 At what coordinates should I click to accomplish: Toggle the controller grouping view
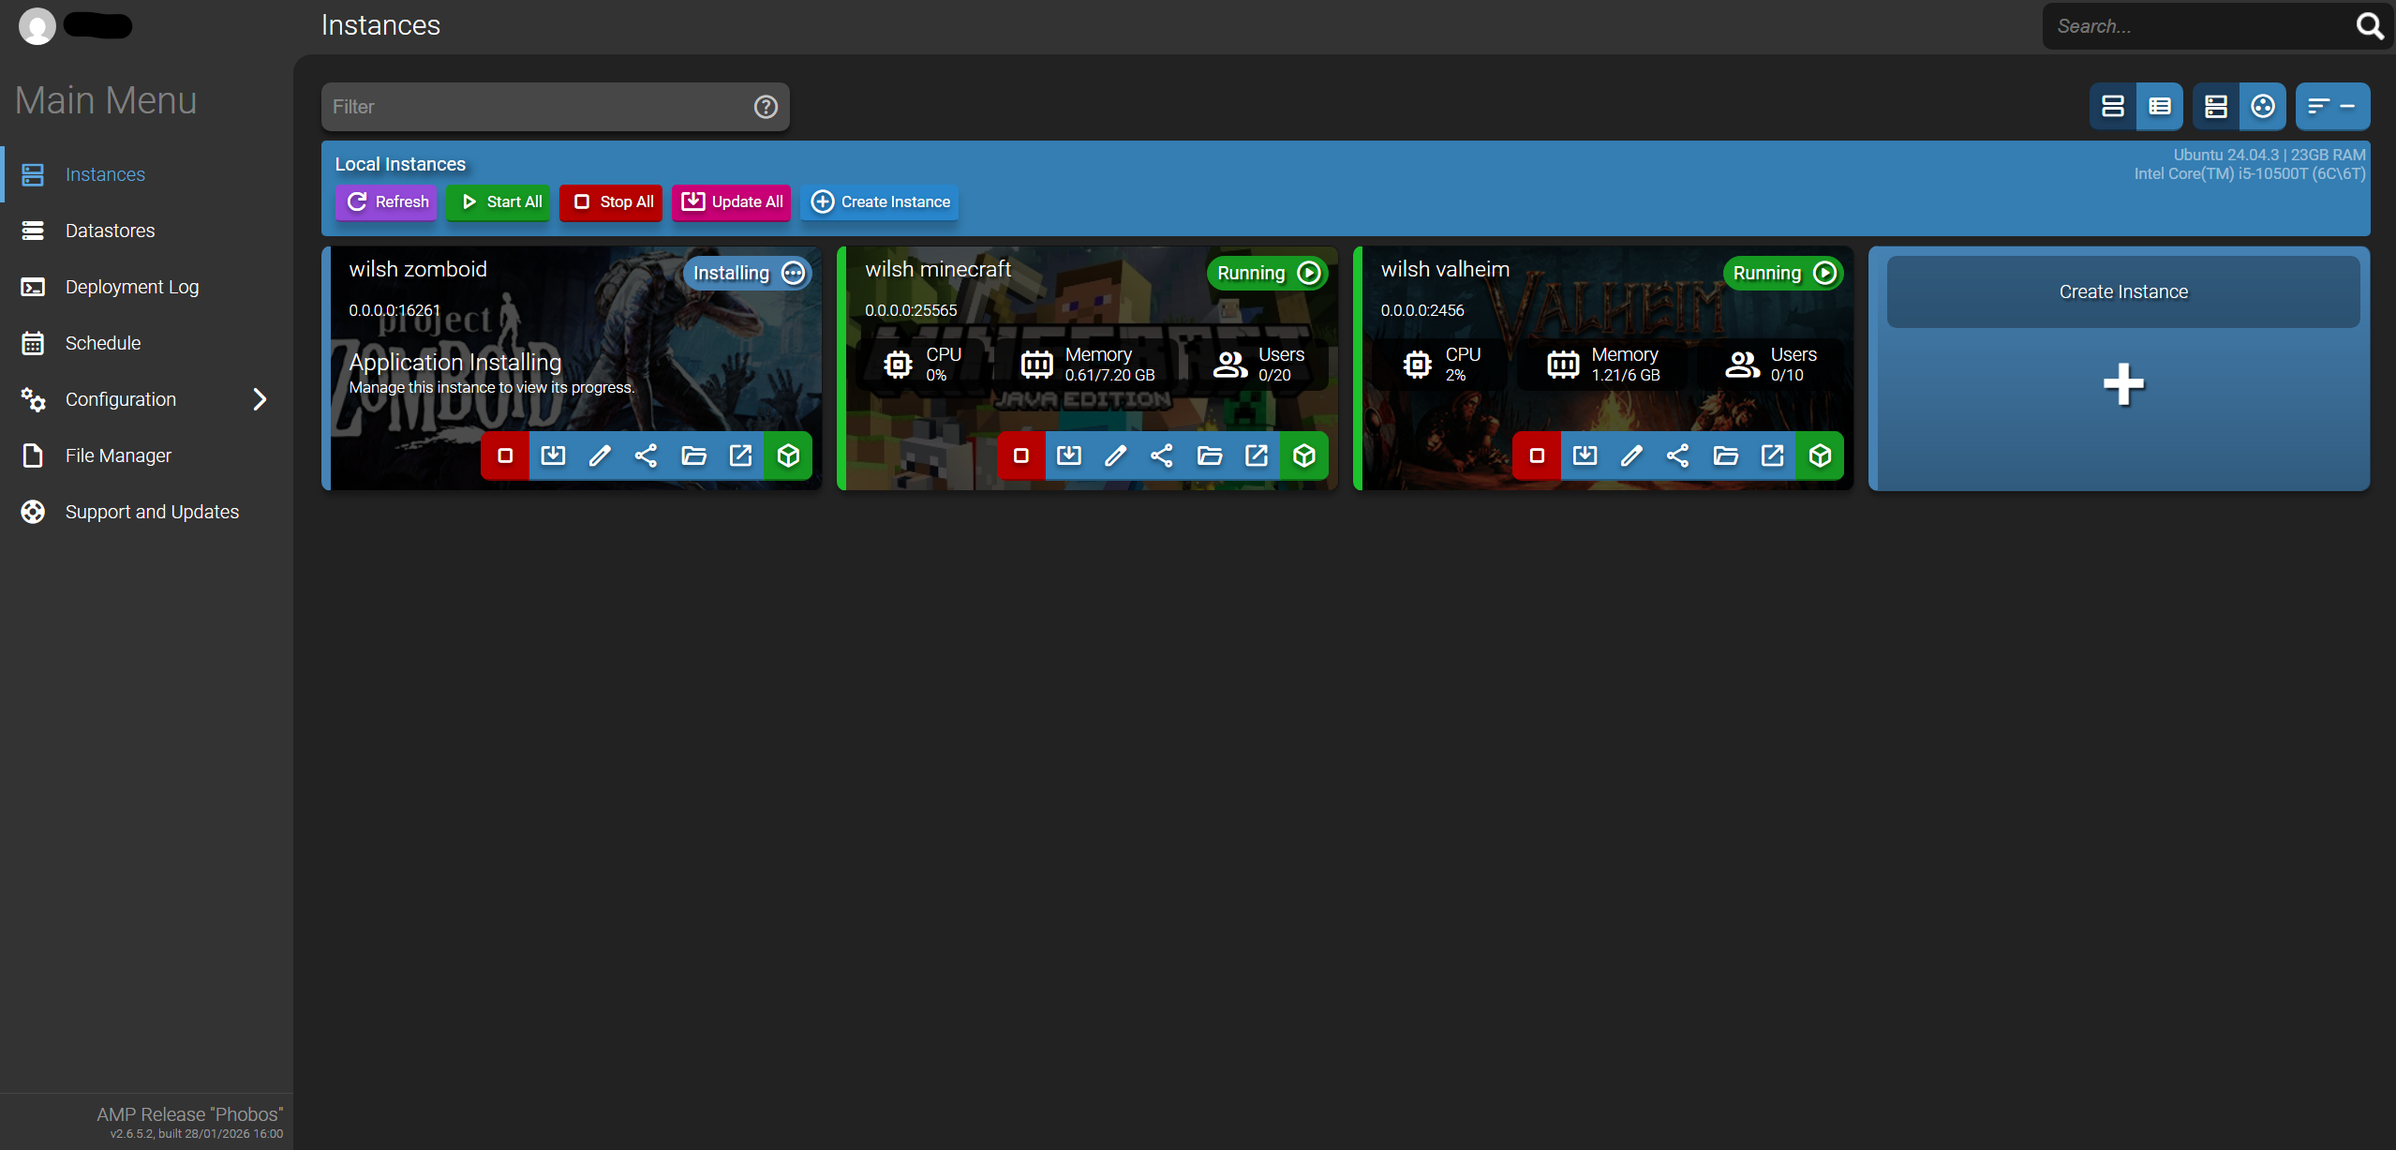click(x=2263, y=106)
